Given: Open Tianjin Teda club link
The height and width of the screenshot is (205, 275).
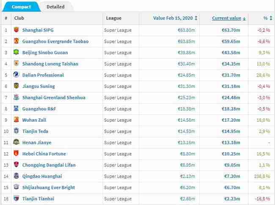Looking at the screenshot, I should (x=35, y=131).
